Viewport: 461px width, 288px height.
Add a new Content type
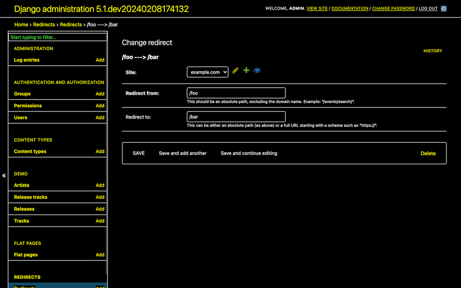point(100,151)
